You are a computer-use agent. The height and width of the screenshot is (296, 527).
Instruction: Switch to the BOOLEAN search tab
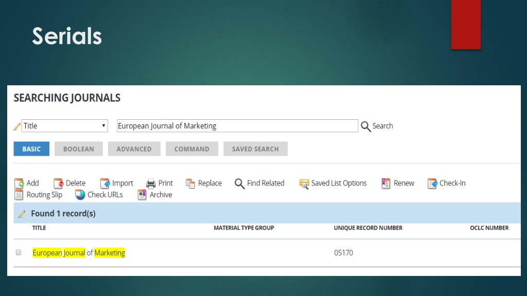click(x=79, y=149)
